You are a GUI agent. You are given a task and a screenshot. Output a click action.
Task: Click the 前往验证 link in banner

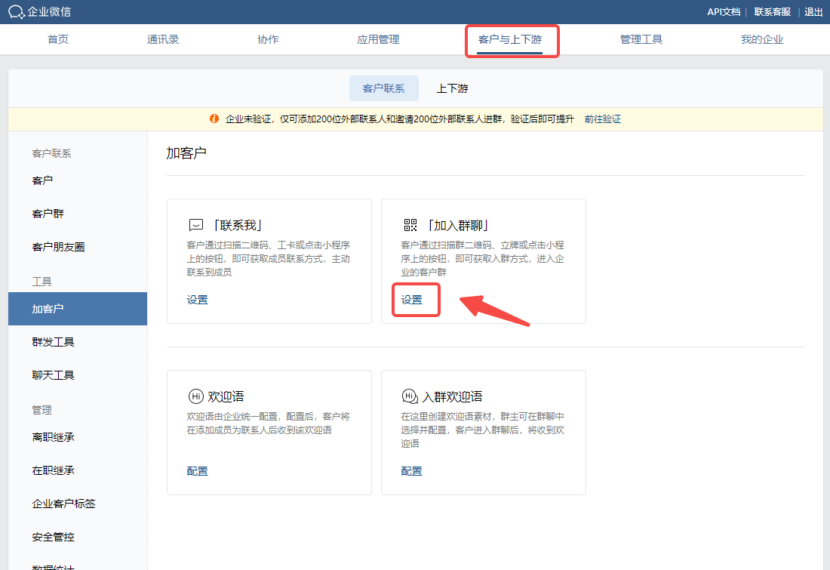tap(602, 119)
